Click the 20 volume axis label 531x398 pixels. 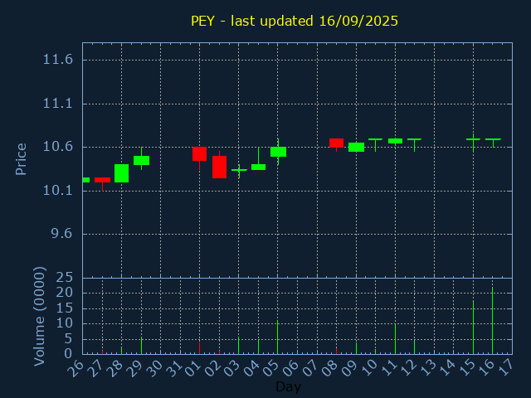point(64,293)
